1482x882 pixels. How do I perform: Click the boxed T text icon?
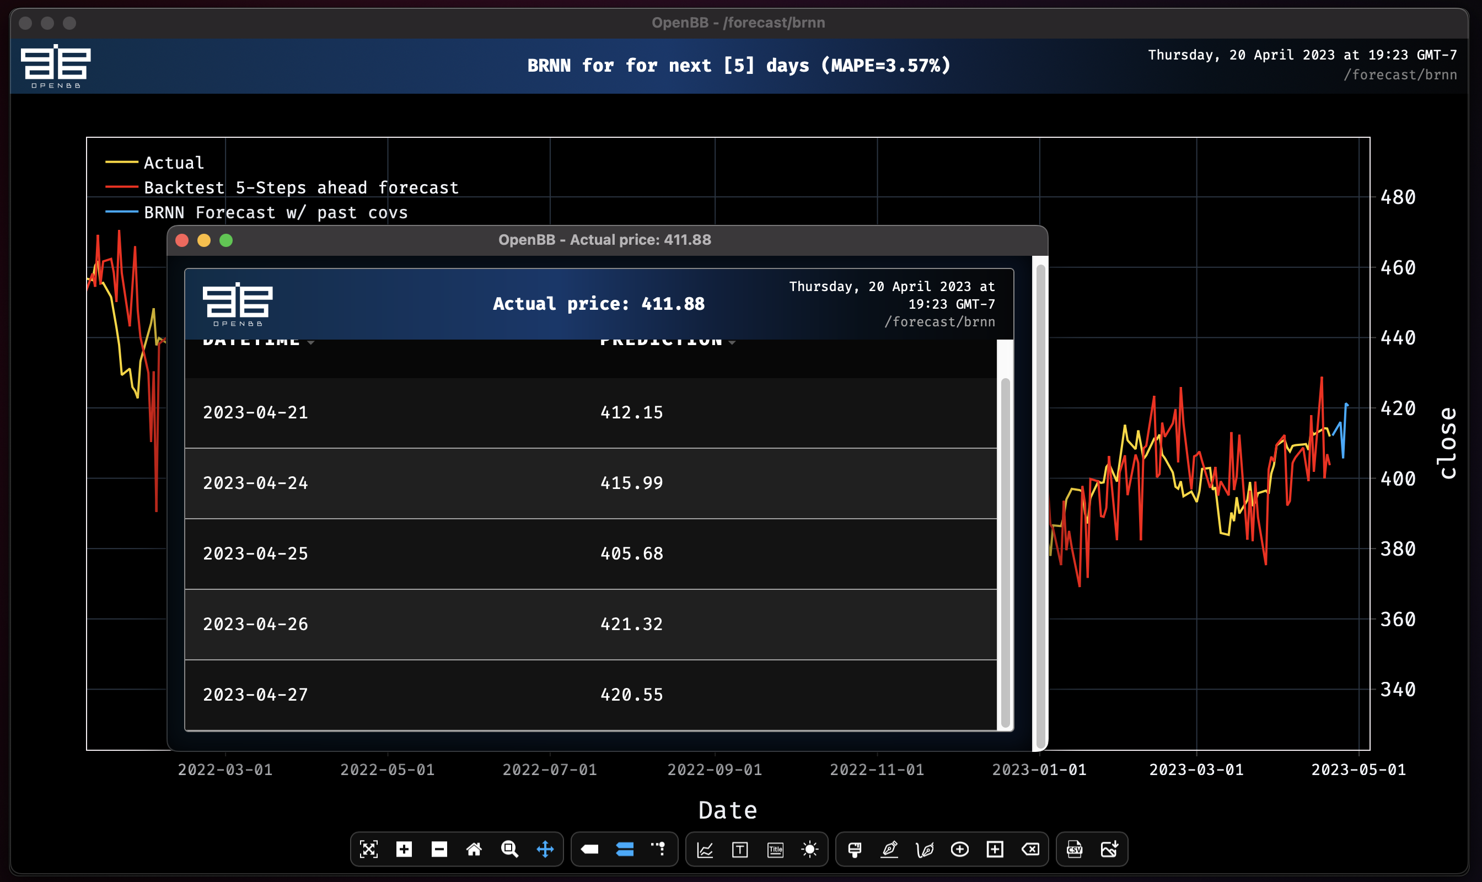[739, 850]
